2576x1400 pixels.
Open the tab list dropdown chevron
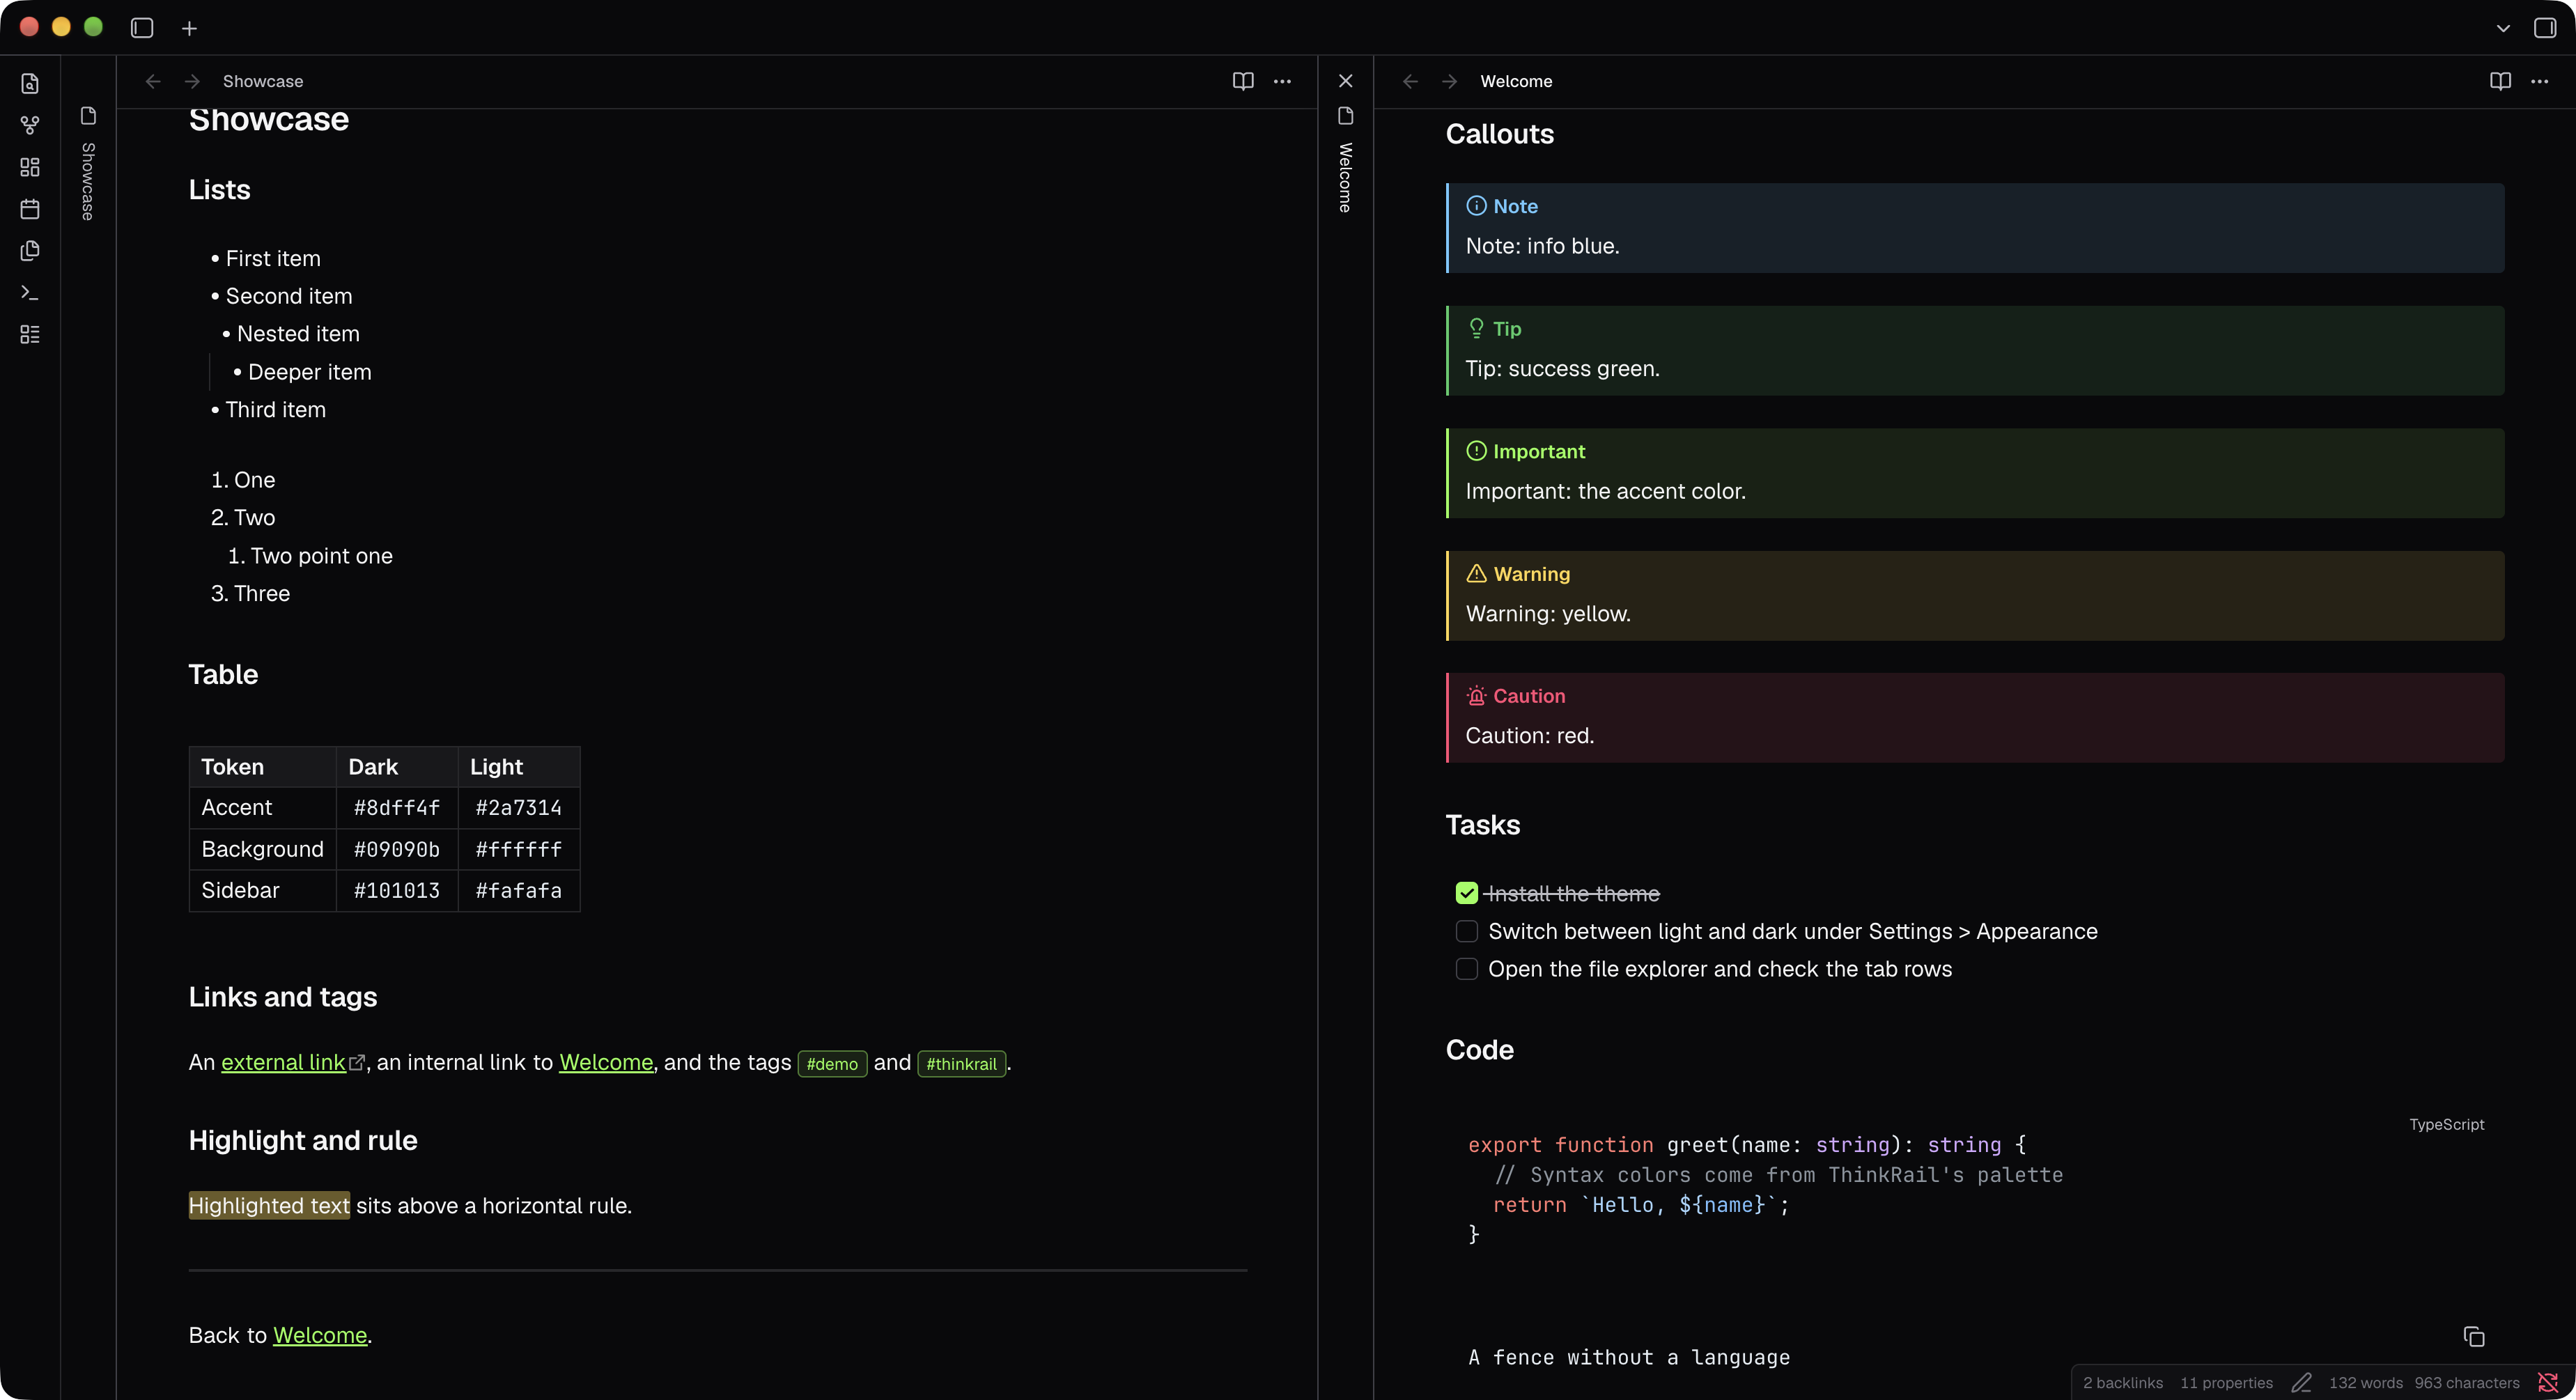click(2503, 28)
